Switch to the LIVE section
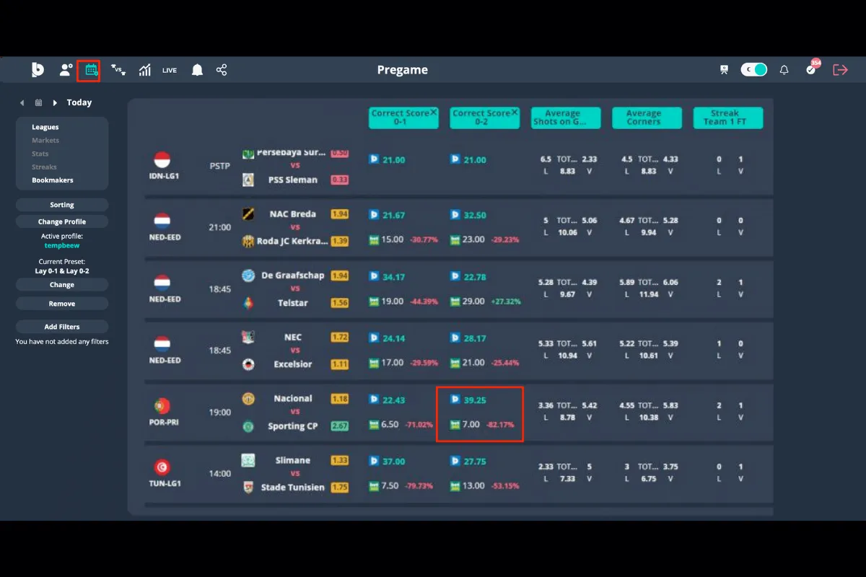 170,70
